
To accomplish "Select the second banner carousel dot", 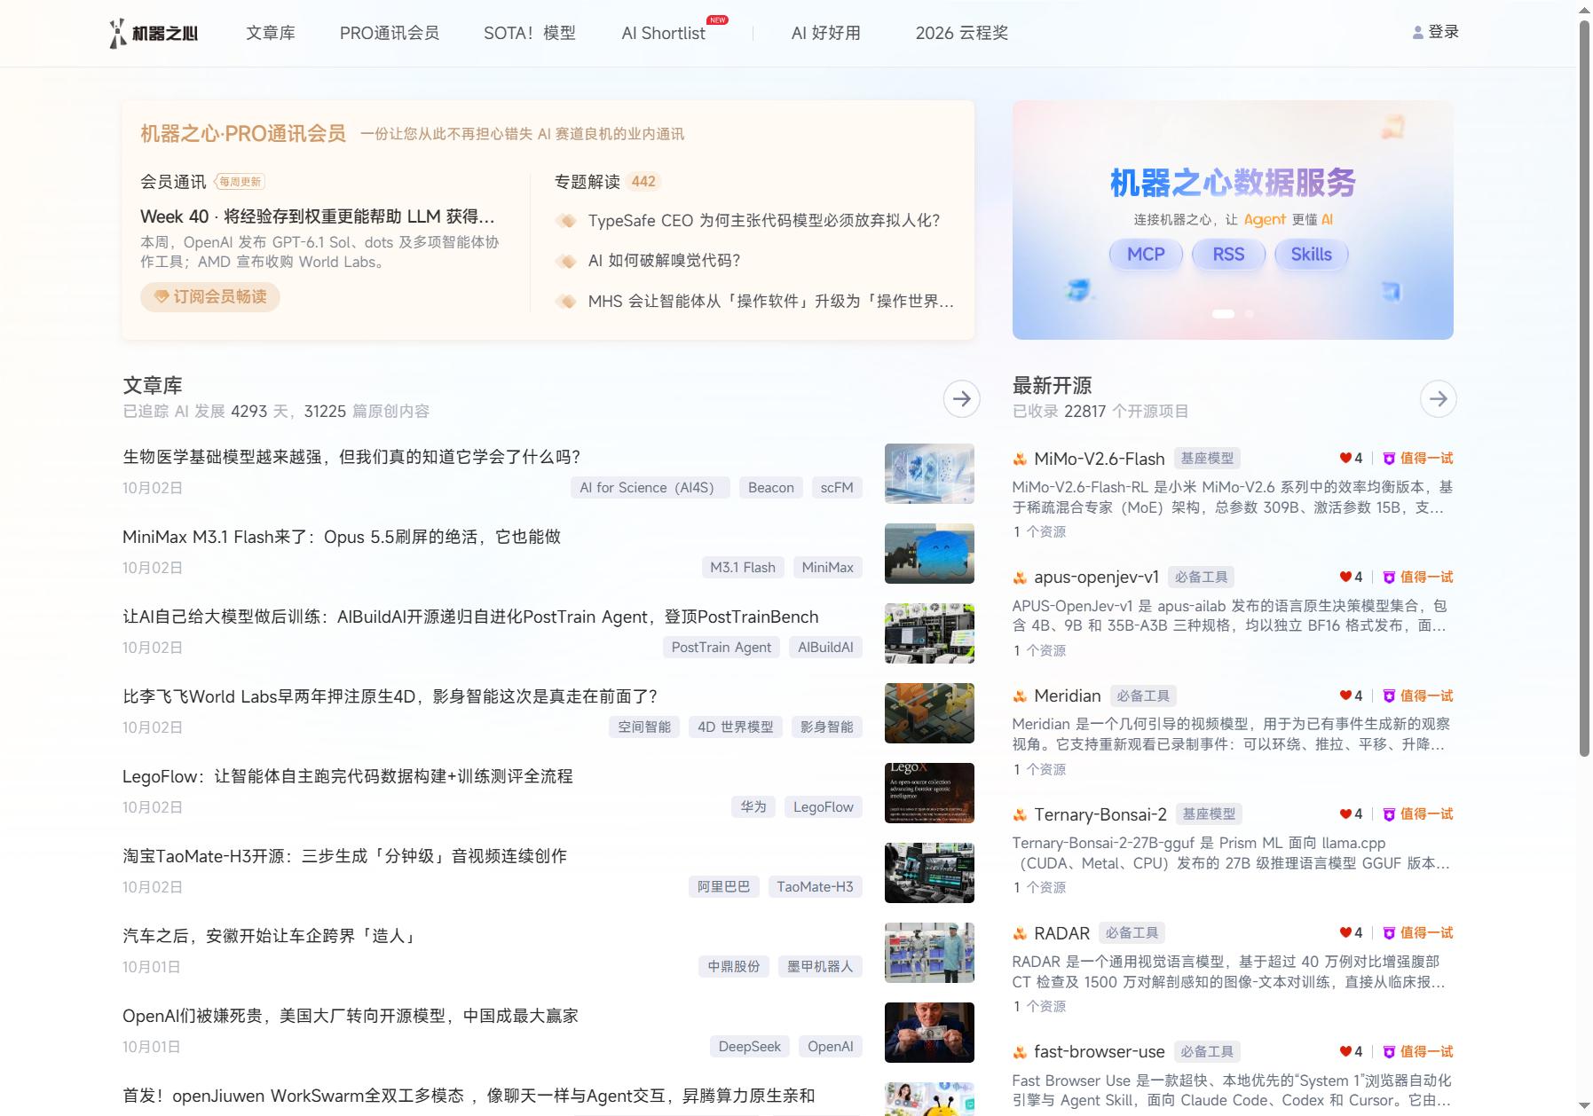I will pyautogui.click(x=1250, y=314).
